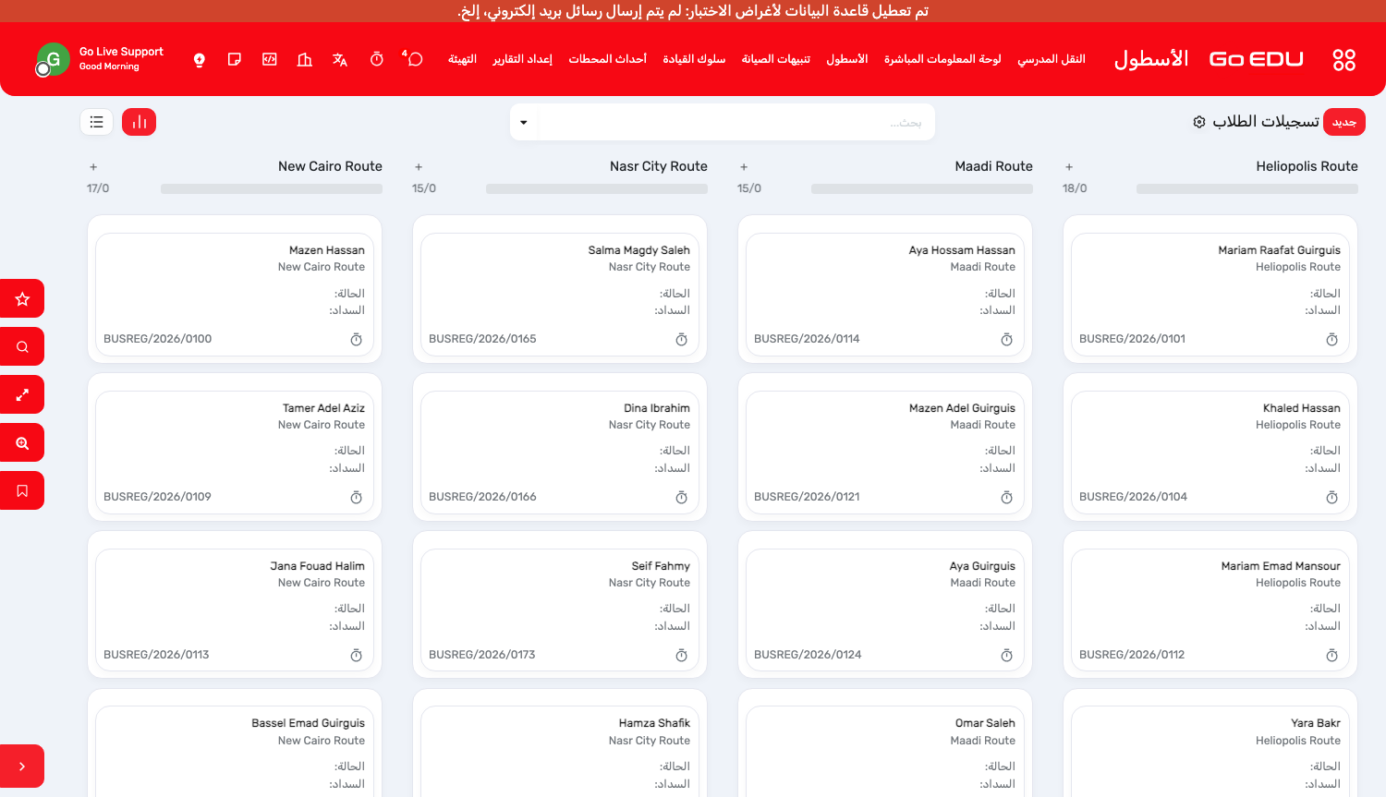This screenshot has width=1386, height=797.
Task: Switch to the kanban view
Action: [140, 122]
